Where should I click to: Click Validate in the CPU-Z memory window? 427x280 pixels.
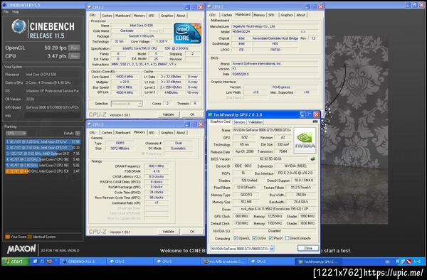pyautogui.click(x=168, y=232)
